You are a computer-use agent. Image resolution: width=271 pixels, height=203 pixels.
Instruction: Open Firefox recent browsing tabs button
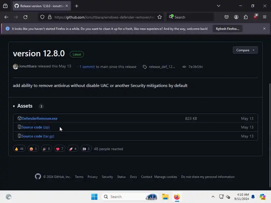point(5,6)
